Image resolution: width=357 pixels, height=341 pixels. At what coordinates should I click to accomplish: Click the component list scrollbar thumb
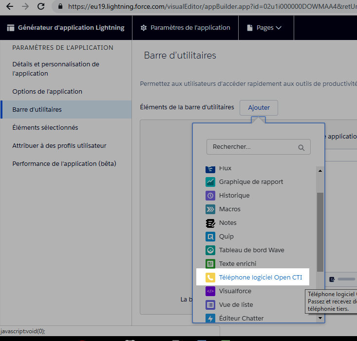tap(320, 232)
